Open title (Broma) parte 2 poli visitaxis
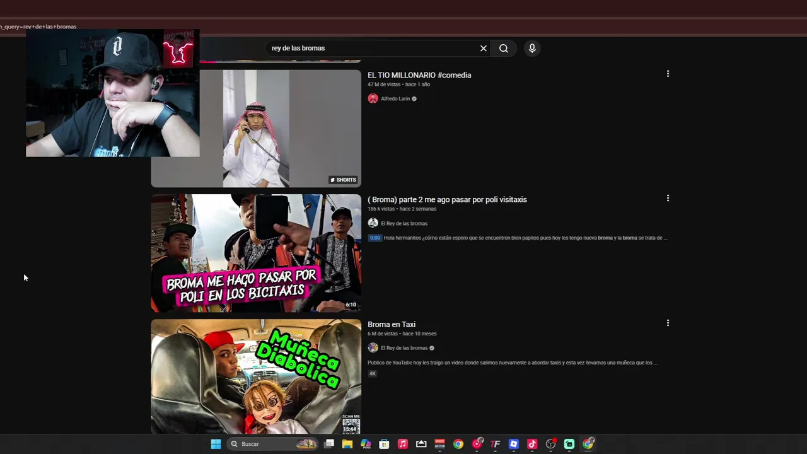This screenshot has height=454, width=807. (x=447, y=199)
